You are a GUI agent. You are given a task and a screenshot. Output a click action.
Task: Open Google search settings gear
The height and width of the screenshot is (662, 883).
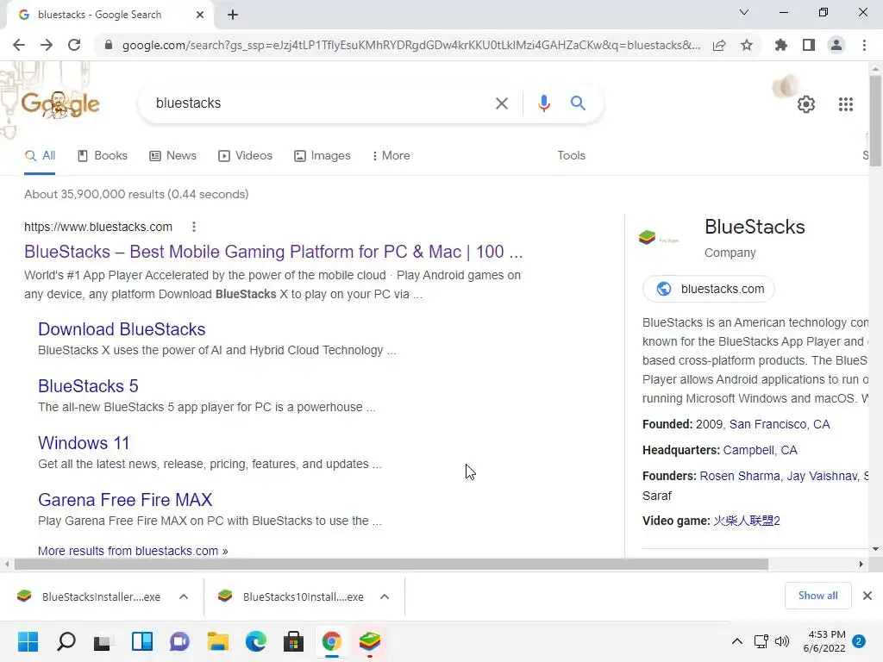click(x=806, y=104)
